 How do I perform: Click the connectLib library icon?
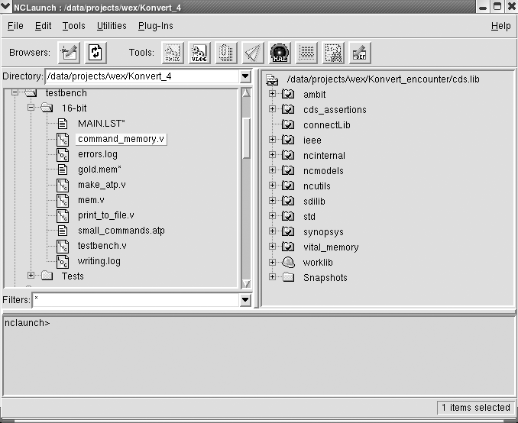click(x=288, y=124)
